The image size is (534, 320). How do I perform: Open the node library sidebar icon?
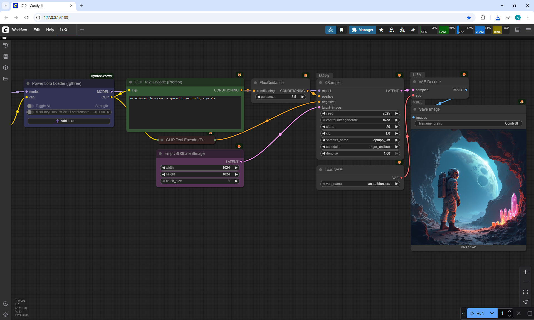pyautogui.click(x=6, y=56)
